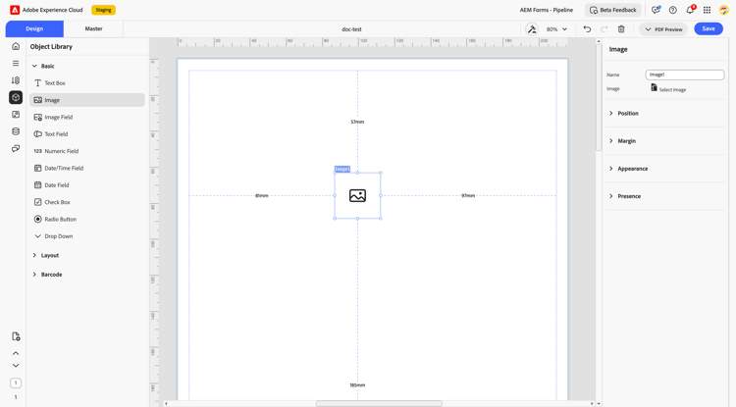The width and height of the screenshot is (736, 407).
Task: Select Radio Button from Object Library
Action: [x=60, y=219]
